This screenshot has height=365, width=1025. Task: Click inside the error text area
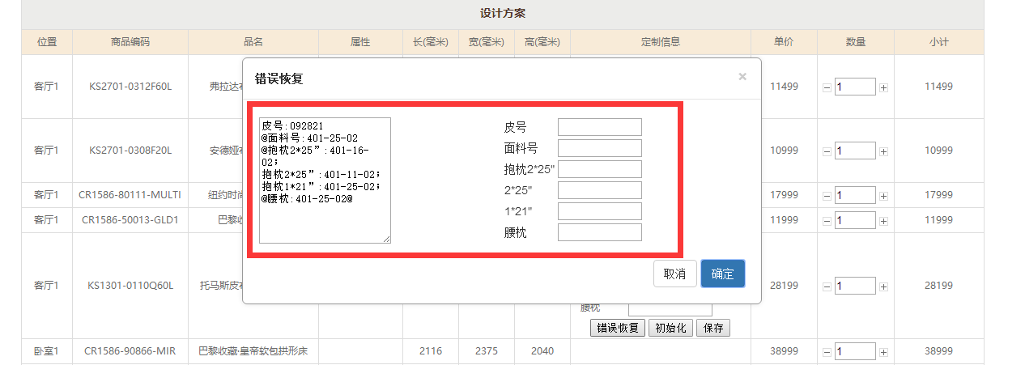tap(325, 180)
